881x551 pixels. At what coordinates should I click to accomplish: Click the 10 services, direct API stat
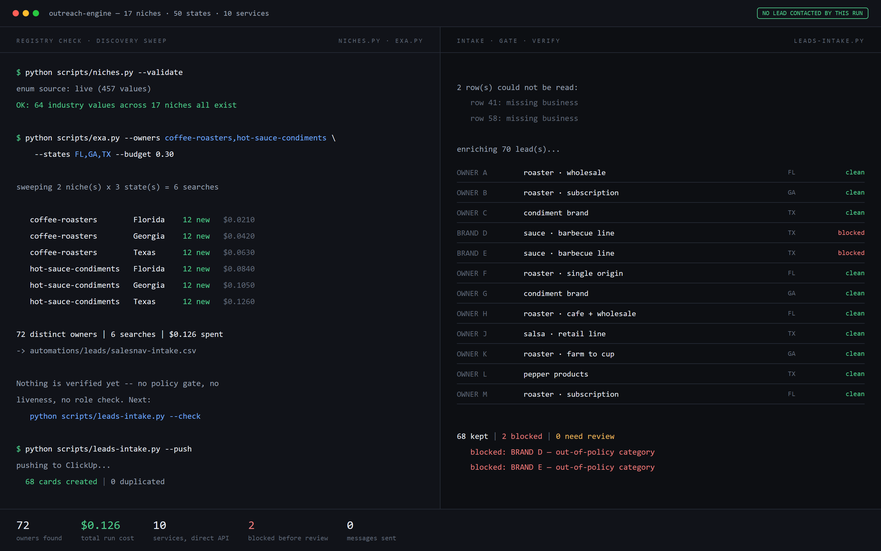click(x=191, y=530)
